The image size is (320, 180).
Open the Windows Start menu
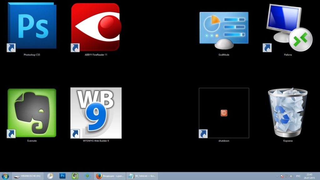click(5, 176)
